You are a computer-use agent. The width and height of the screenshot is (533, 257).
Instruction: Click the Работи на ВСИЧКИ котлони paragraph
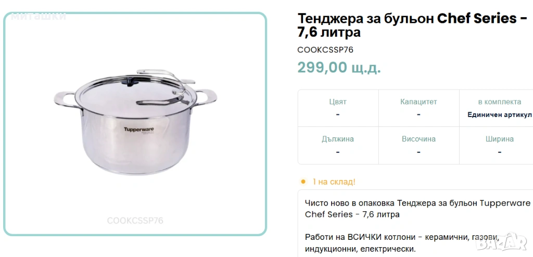(402, 243)
